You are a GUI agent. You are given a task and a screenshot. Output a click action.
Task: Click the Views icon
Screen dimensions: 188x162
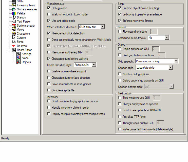pyautogui.click(x=13, y=30)
